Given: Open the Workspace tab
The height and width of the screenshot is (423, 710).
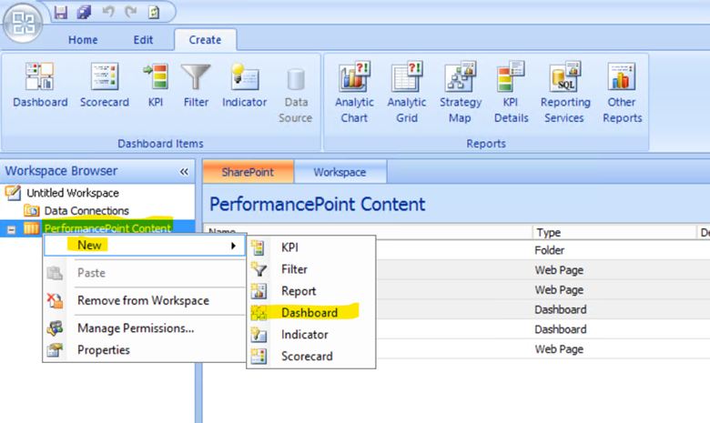Looking at the screenshot, I should (340, 172).
